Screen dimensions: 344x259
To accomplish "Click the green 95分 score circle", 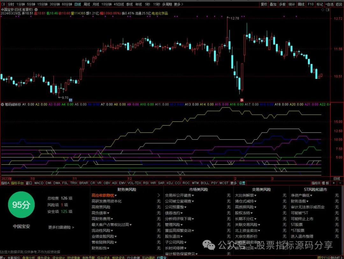I will coord(21,205).
